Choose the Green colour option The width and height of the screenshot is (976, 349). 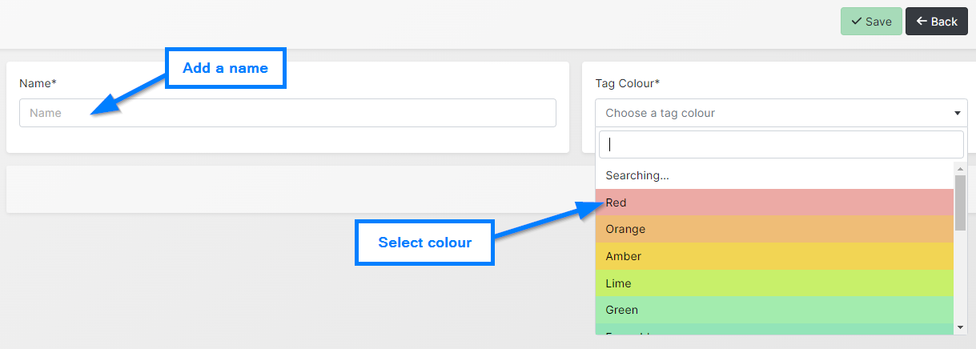coord(774,310)
